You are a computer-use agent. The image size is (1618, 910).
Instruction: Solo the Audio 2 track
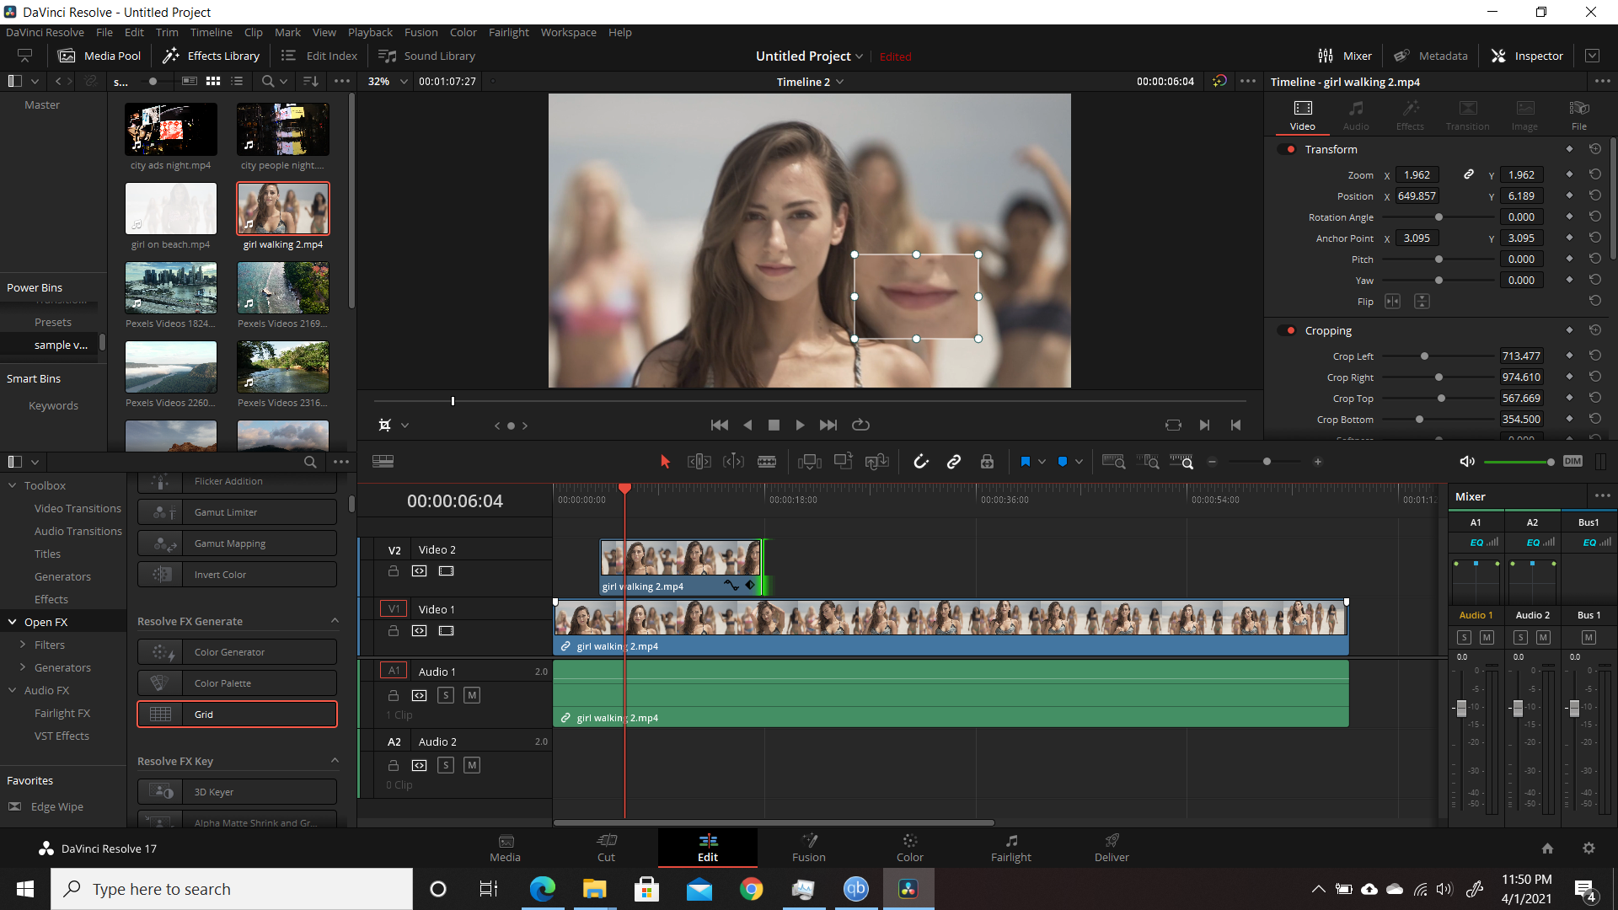click(446, 765)
